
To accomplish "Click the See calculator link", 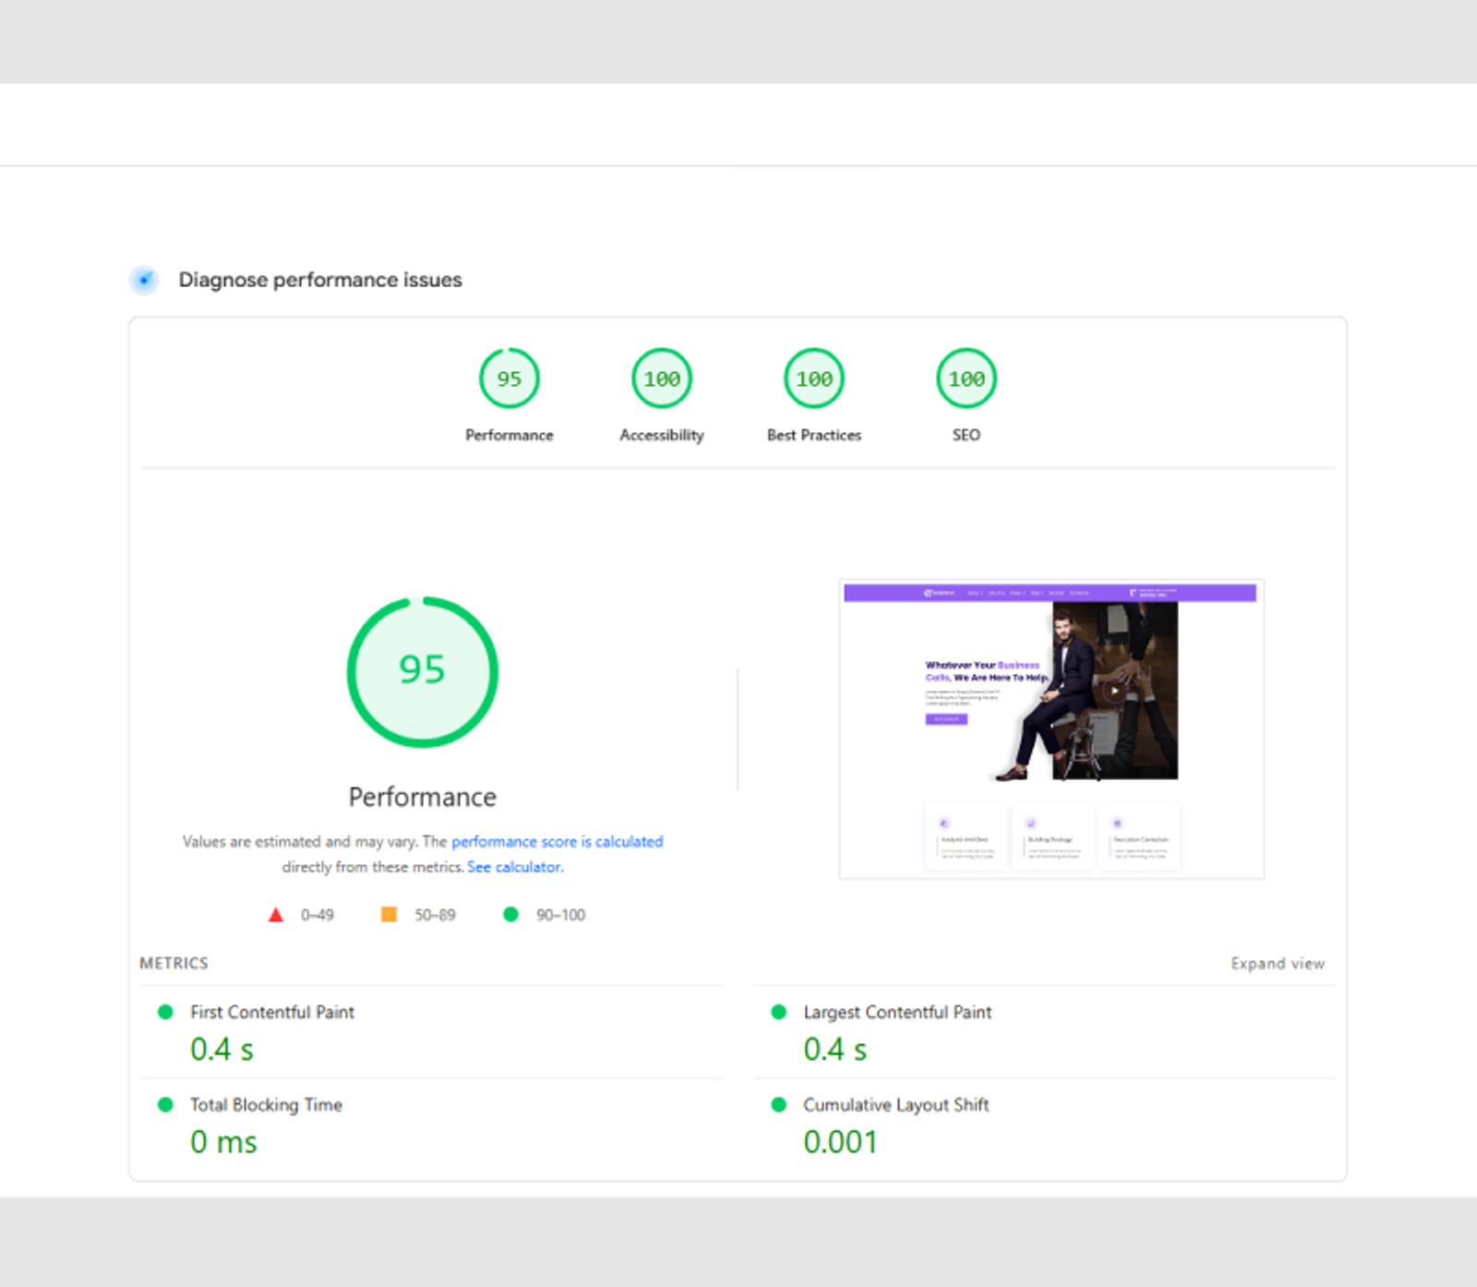I will point(514,866).
